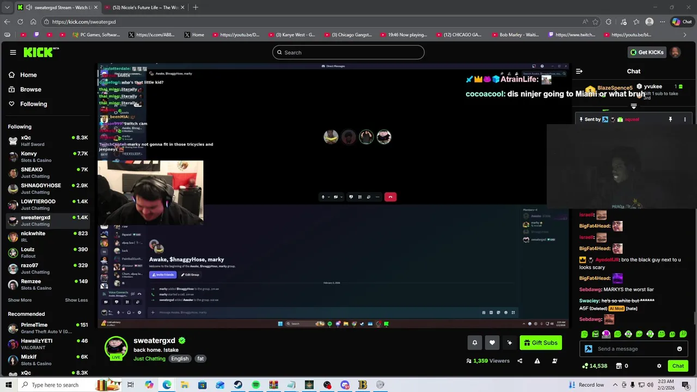Share the stream via share icon

coord(519,361)
